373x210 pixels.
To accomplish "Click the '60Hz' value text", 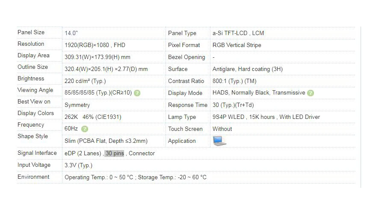I will coord(71,129).
